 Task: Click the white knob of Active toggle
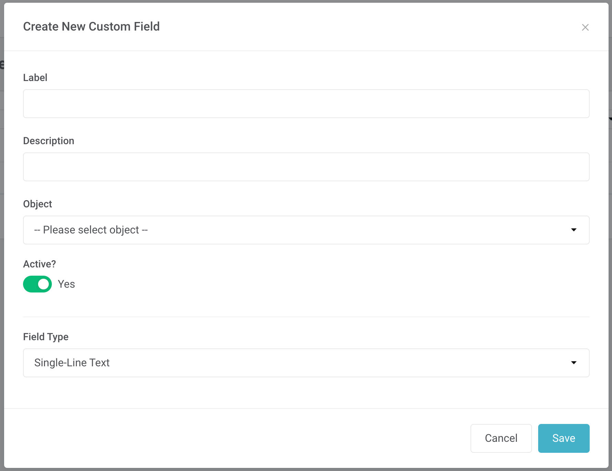tap(44, 284)
